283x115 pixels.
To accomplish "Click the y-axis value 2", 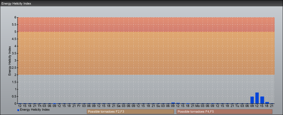I will pos(16,75).
